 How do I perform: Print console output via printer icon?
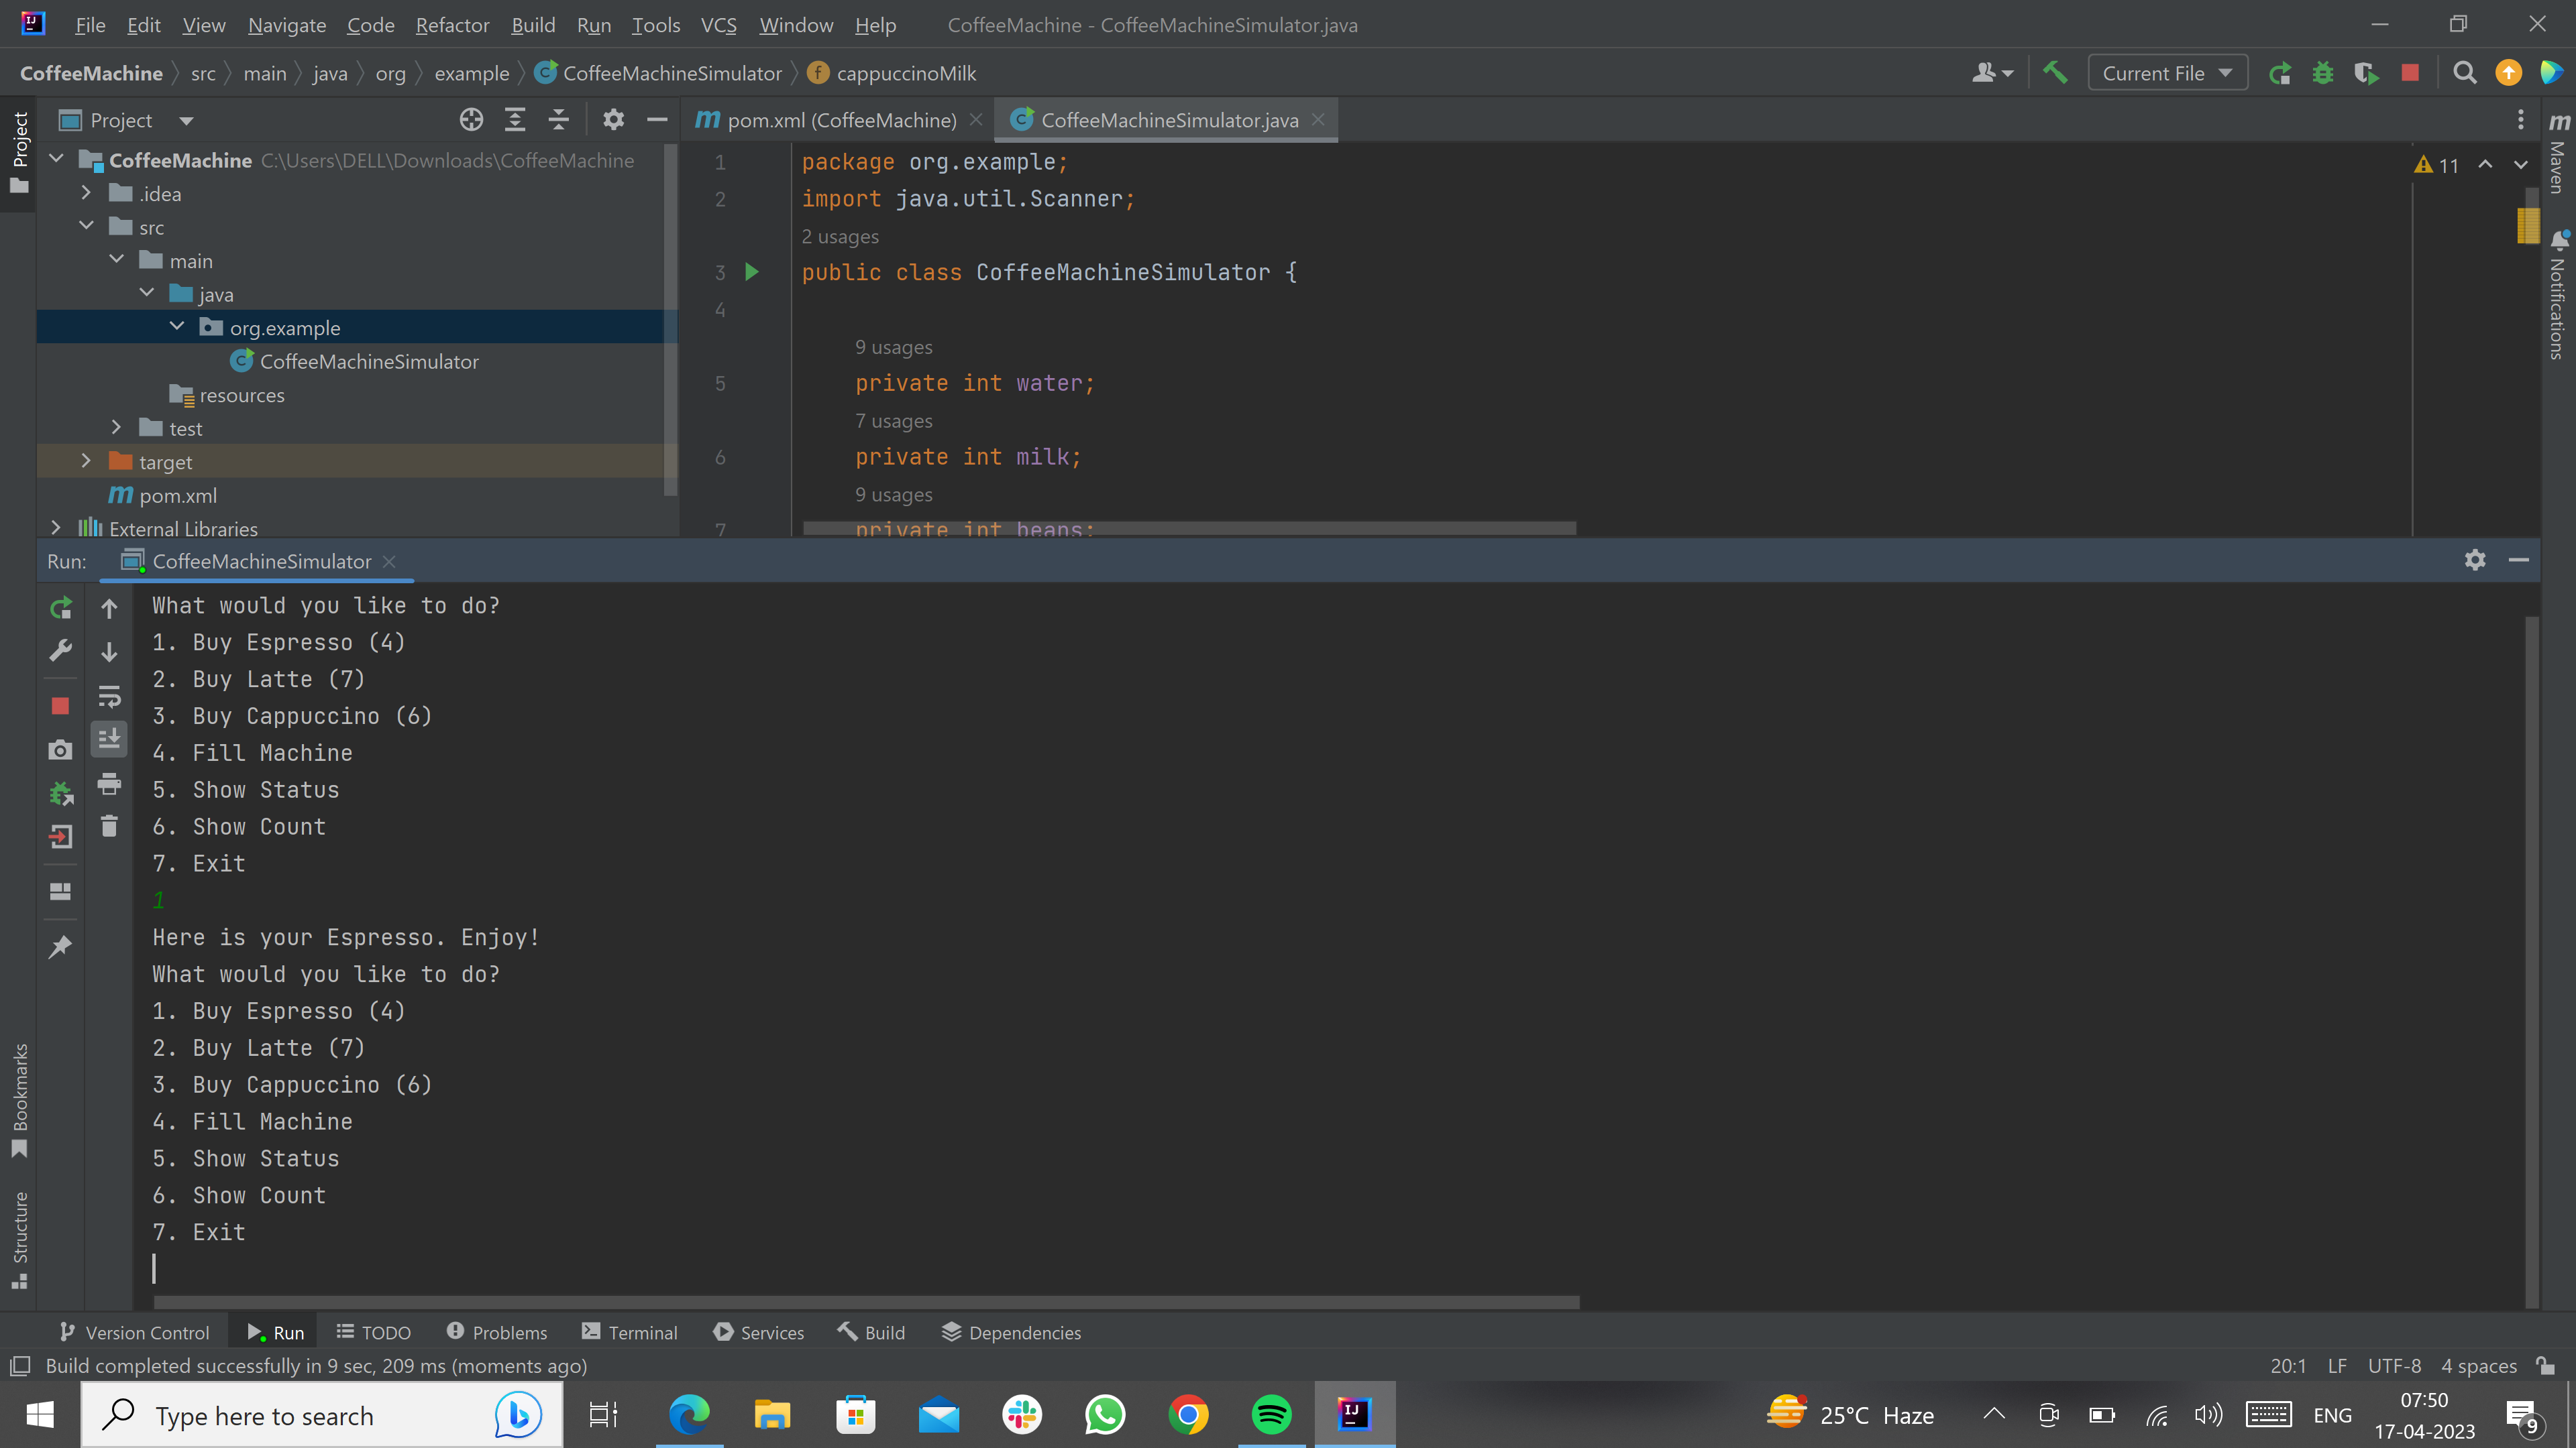tap(109, 784)
